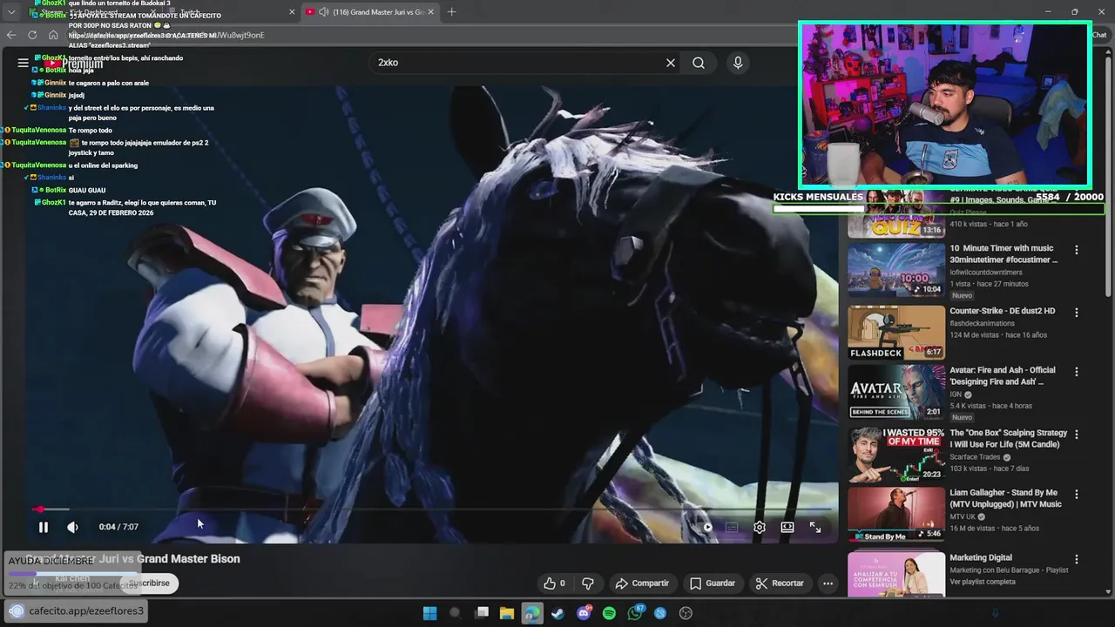Click the IGN channel name

click(x=956, y=394)
